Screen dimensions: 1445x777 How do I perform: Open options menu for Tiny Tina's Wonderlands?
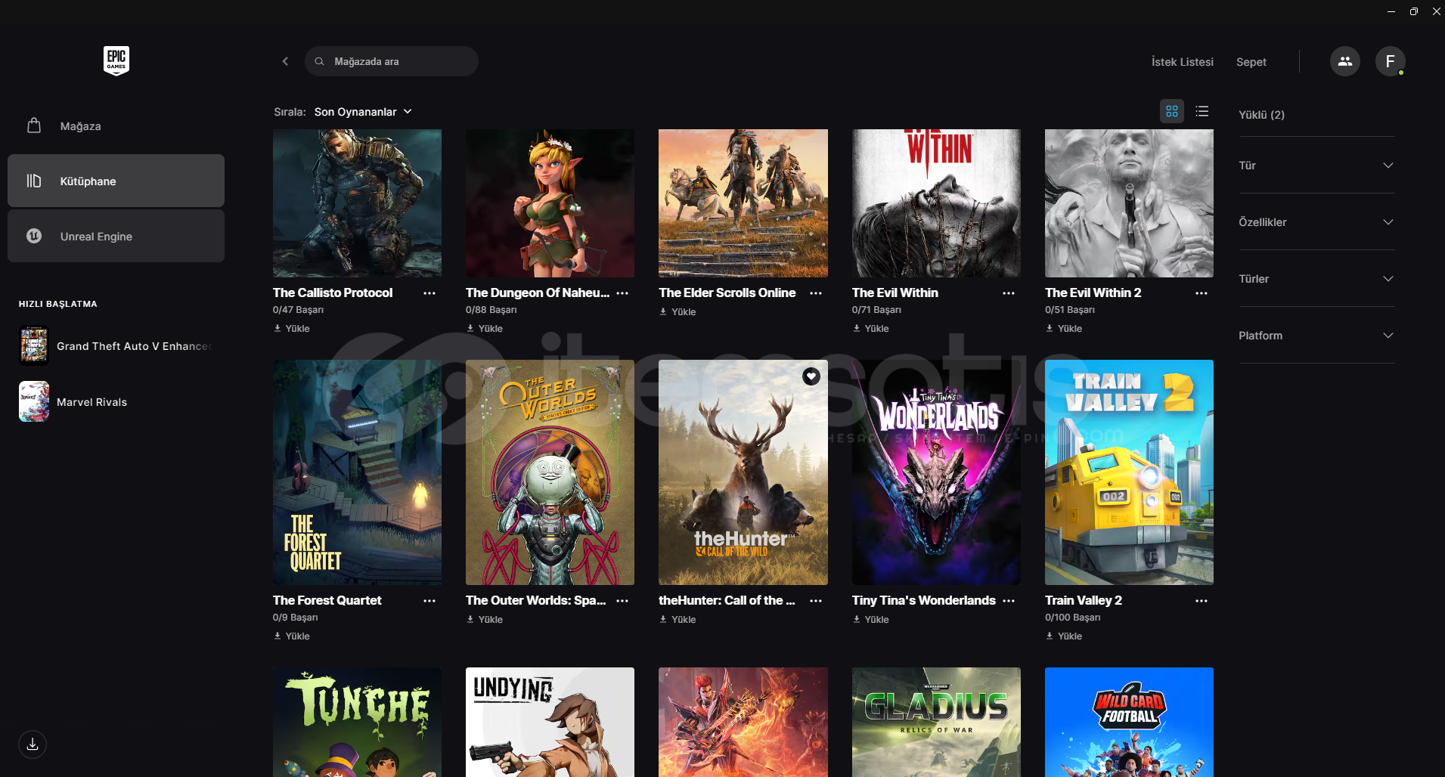point(1009,601)
